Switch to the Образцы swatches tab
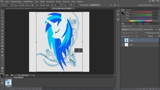The height and width of the screenshot is (90, 160). (128, 10)
